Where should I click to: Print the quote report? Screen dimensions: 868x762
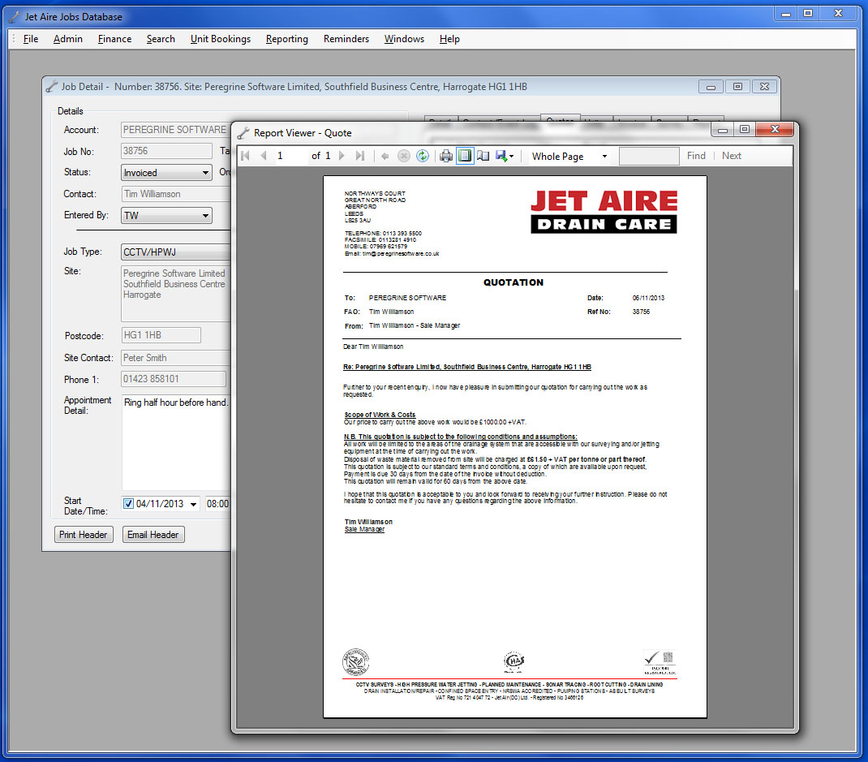tap(446, 156)
